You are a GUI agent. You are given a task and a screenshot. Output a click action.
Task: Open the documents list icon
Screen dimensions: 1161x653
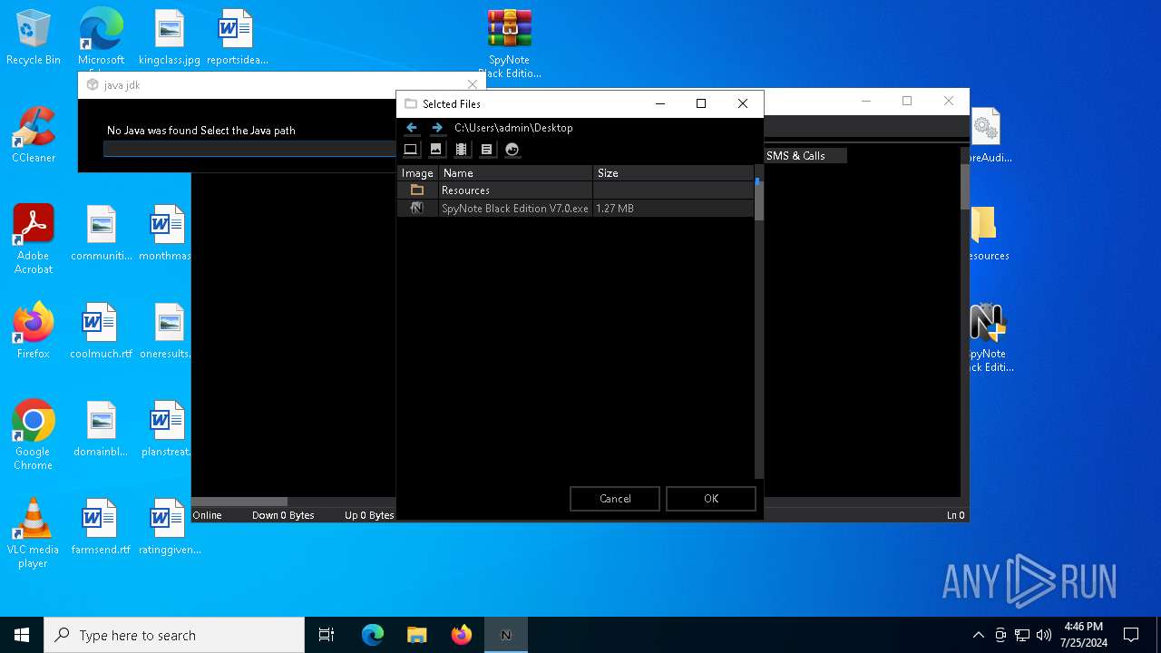coord(487,150)
